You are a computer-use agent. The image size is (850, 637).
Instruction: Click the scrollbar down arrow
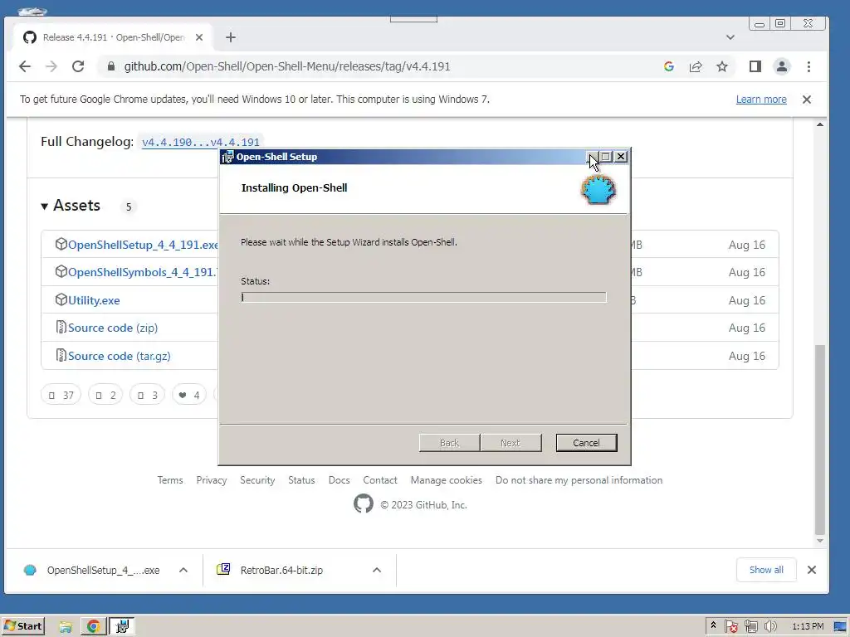click(x=820, y=541)
